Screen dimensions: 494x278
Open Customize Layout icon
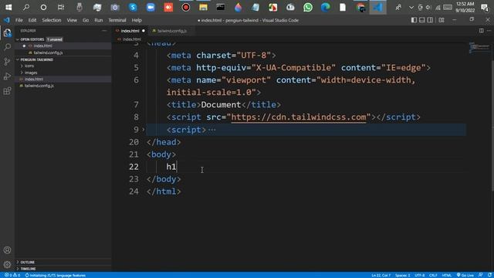[x=442, y=20]
